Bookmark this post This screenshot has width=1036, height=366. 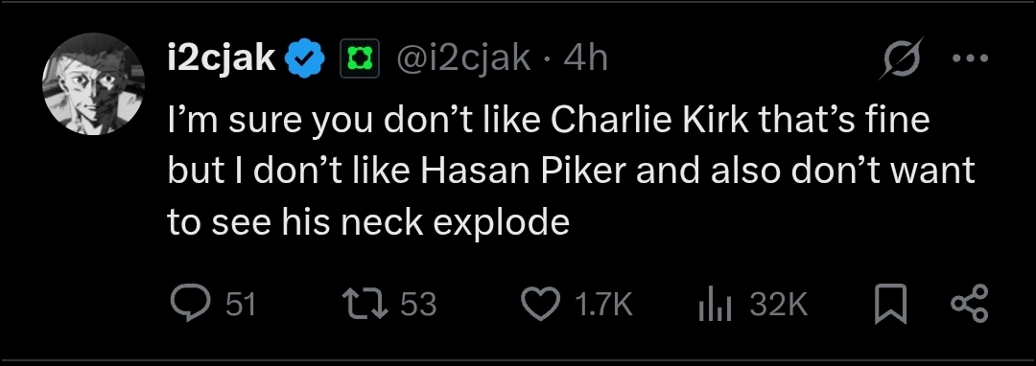click(890, 306)
